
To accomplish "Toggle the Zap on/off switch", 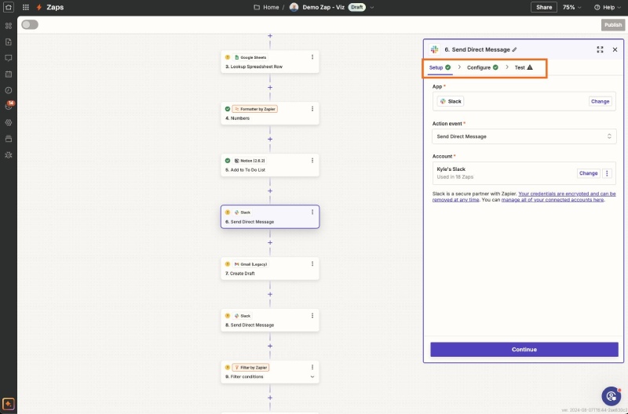I will [x=30, y=25].
